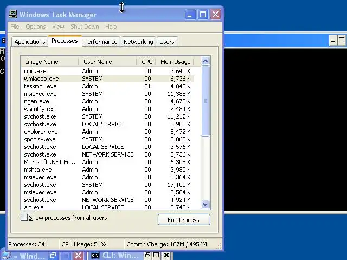This screenshot has height=260, width=347.
Task: Select the wscntfy.exe process
Action: [108, 109]
